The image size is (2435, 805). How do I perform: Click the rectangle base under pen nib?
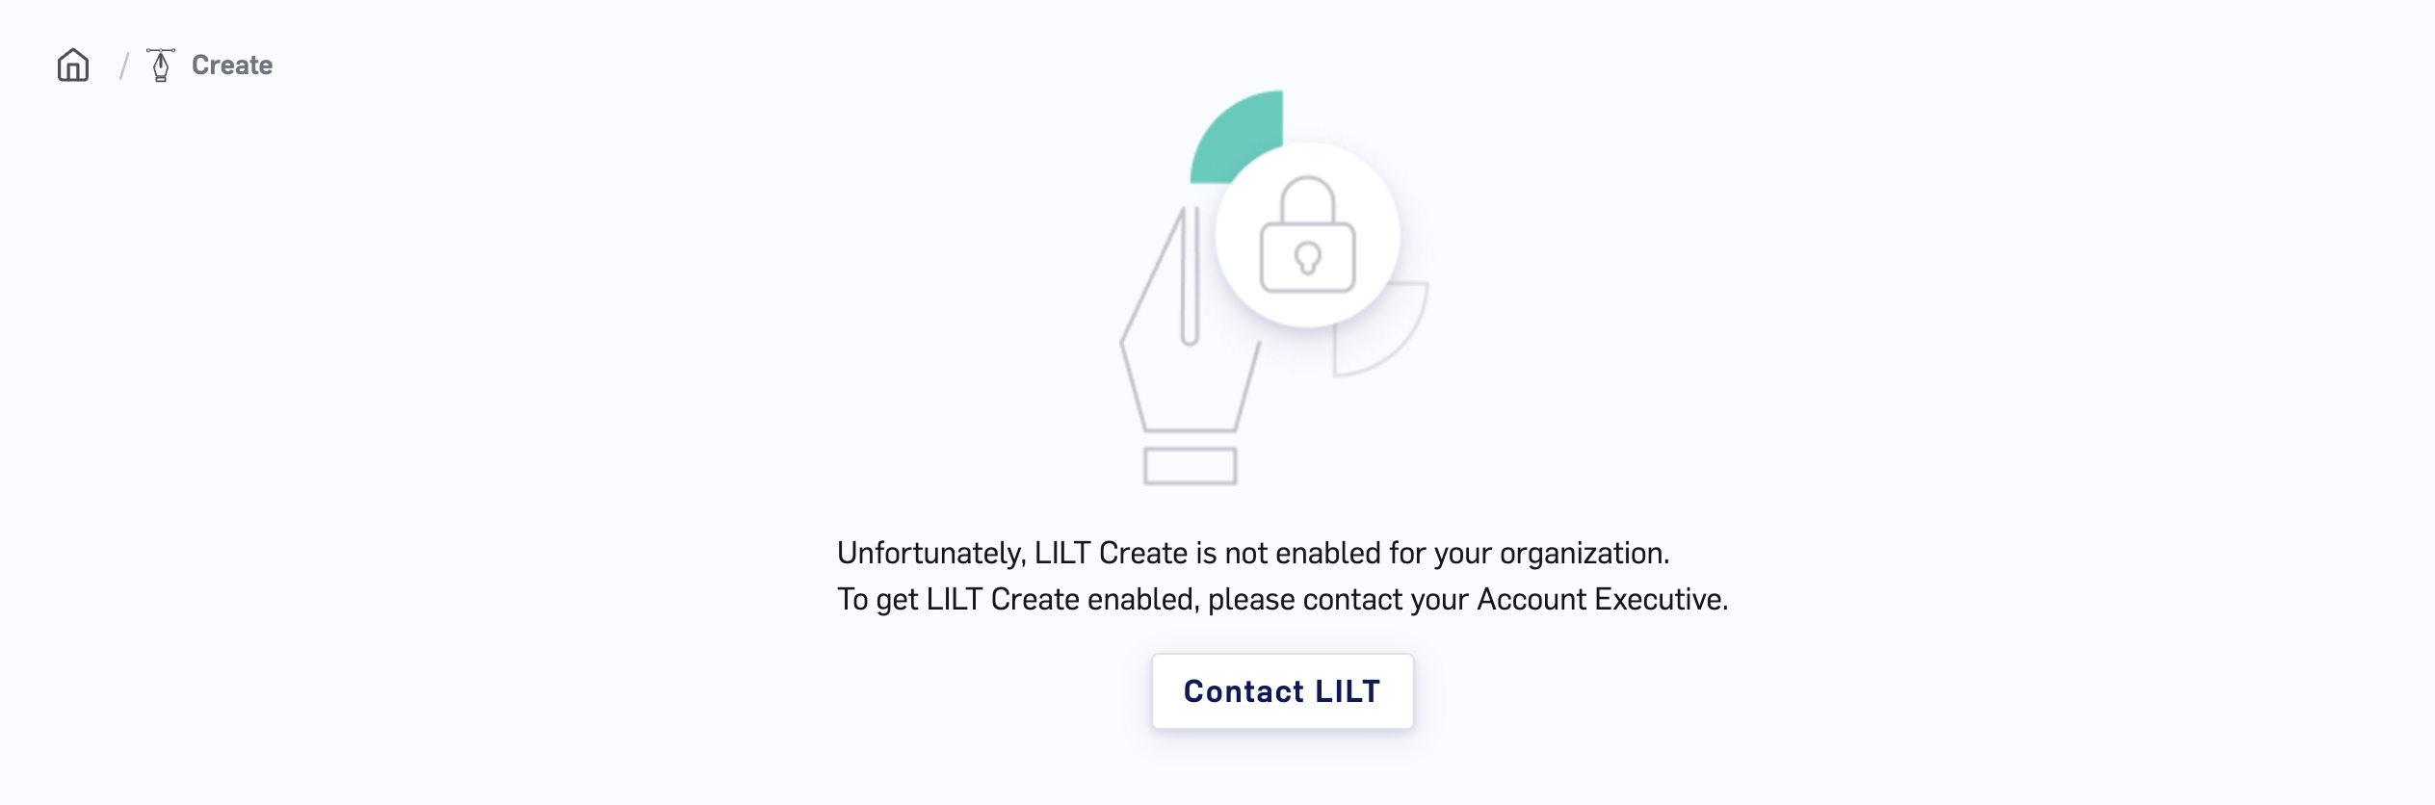(x=1191, y=466)
